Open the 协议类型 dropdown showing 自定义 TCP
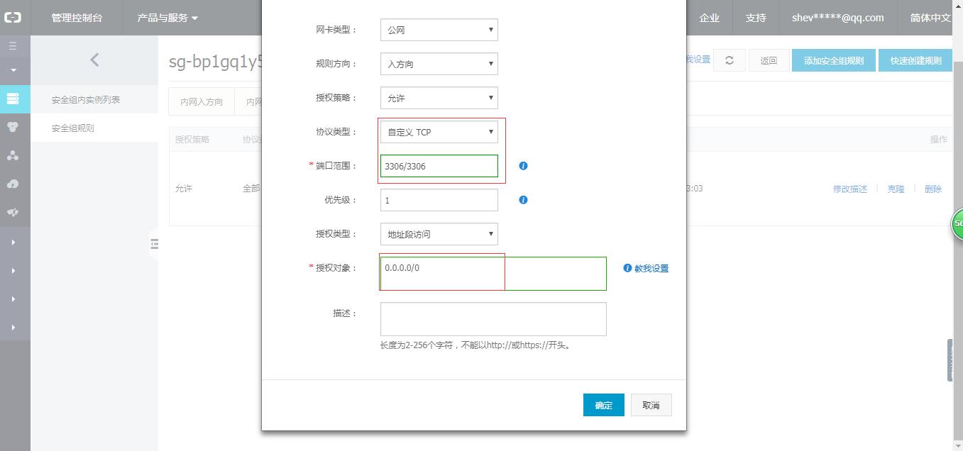 439,132
